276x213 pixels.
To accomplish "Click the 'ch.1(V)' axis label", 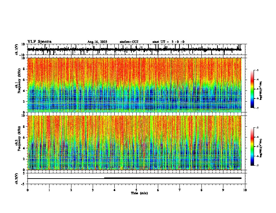I will coord(17,49).
